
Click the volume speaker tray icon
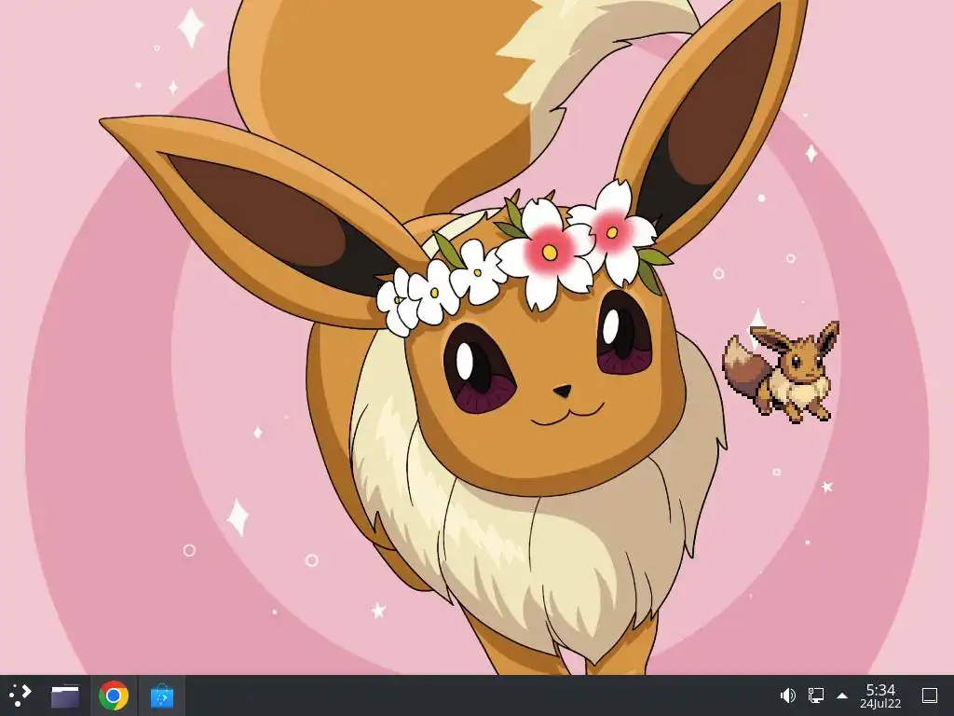click(x=787, y=695)
